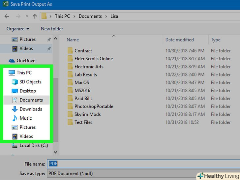Expand the chevron before This PC breadcrumb
Image resolution: width=240 pixels, height=180 pixels.
click(50, 16)
